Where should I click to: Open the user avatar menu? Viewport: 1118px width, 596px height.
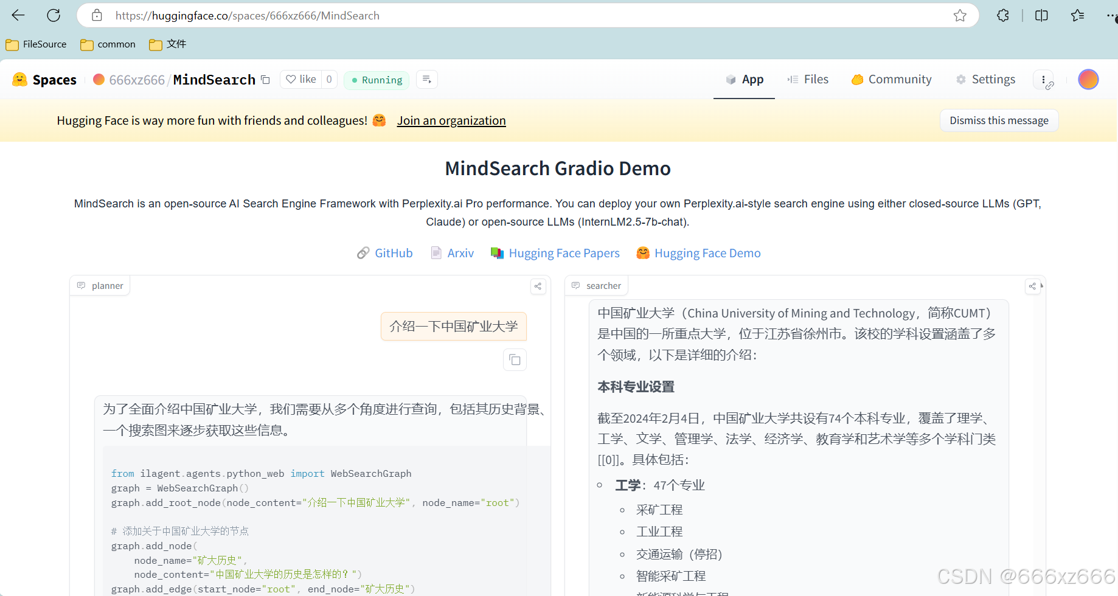click(1088, 79)
